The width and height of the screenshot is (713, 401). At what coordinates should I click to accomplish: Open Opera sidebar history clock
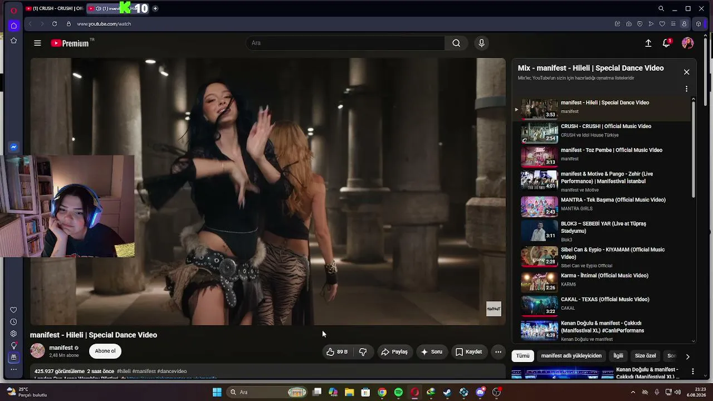click(x=14, y=322)
